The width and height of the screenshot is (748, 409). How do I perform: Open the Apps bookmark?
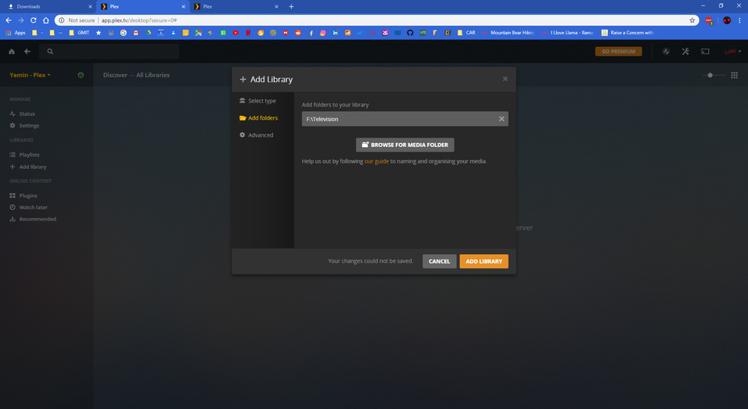16,33
